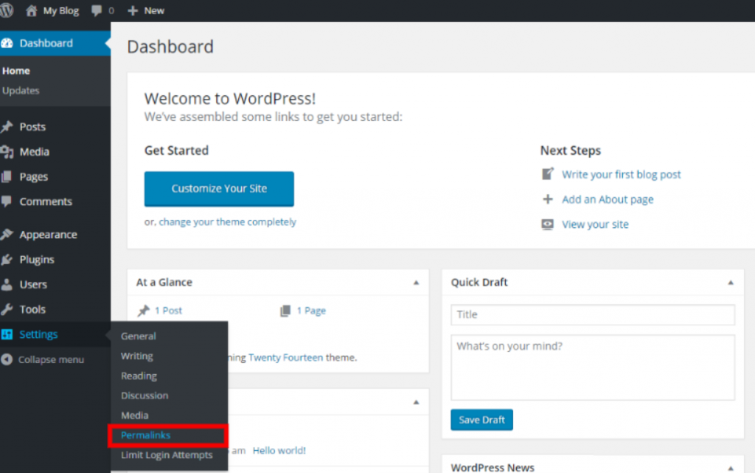Click the Save Draft button

click(x=481, y=420)
